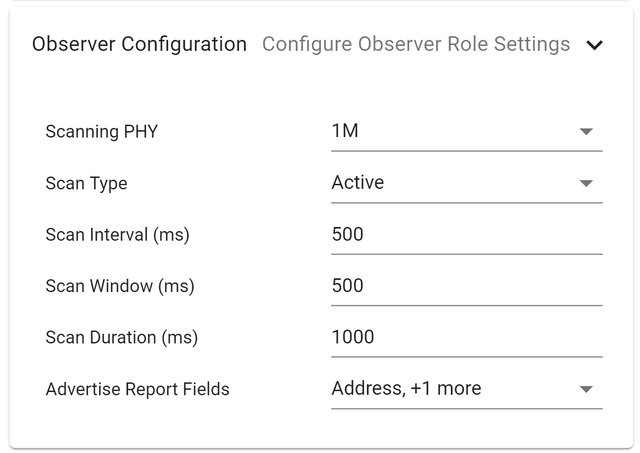Select the 500 value in Scan Interval
This screenshot has height=453, width=640.
point(347,235)
